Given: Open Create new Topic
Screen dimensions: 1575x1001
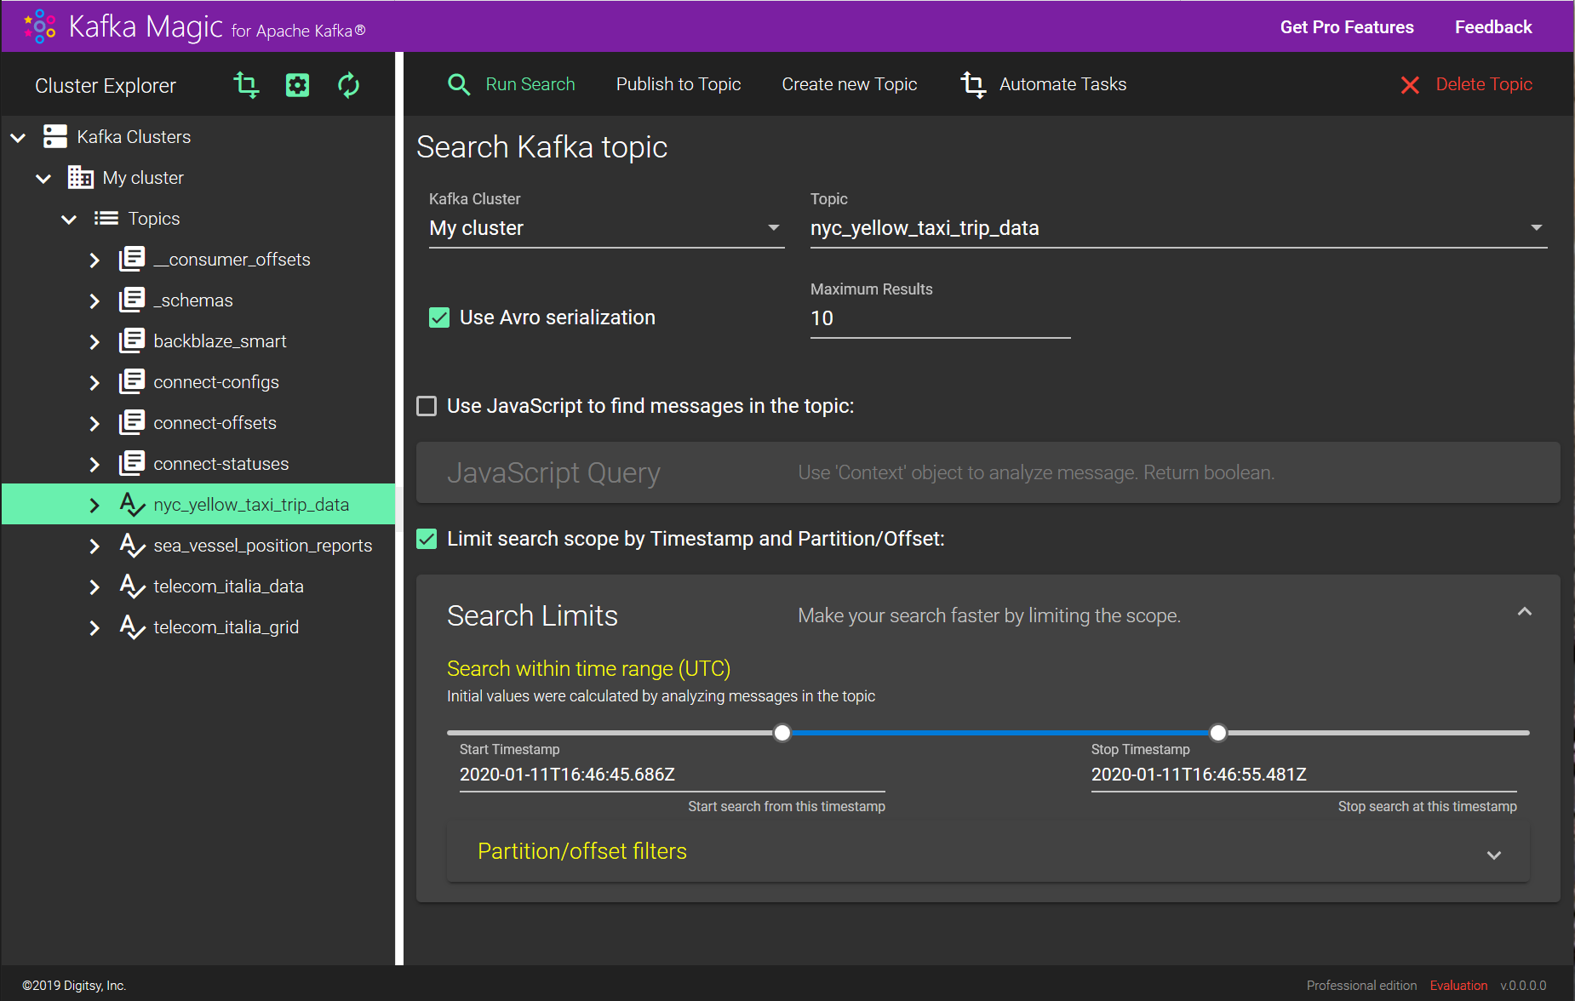Looking at the screenshot, I should [x=850, y=84].
